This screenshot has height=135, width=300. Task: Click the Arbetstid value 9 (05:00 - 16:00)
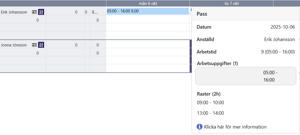278,52
